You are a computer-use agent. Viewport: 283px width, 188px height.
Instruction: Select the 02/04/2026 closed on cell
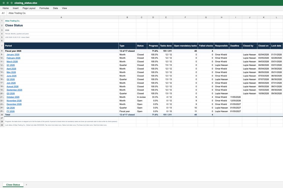[264, 54]
